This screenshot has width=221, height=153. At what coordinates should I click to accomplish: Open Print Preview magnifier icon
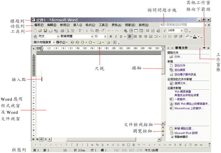point(67,30)
